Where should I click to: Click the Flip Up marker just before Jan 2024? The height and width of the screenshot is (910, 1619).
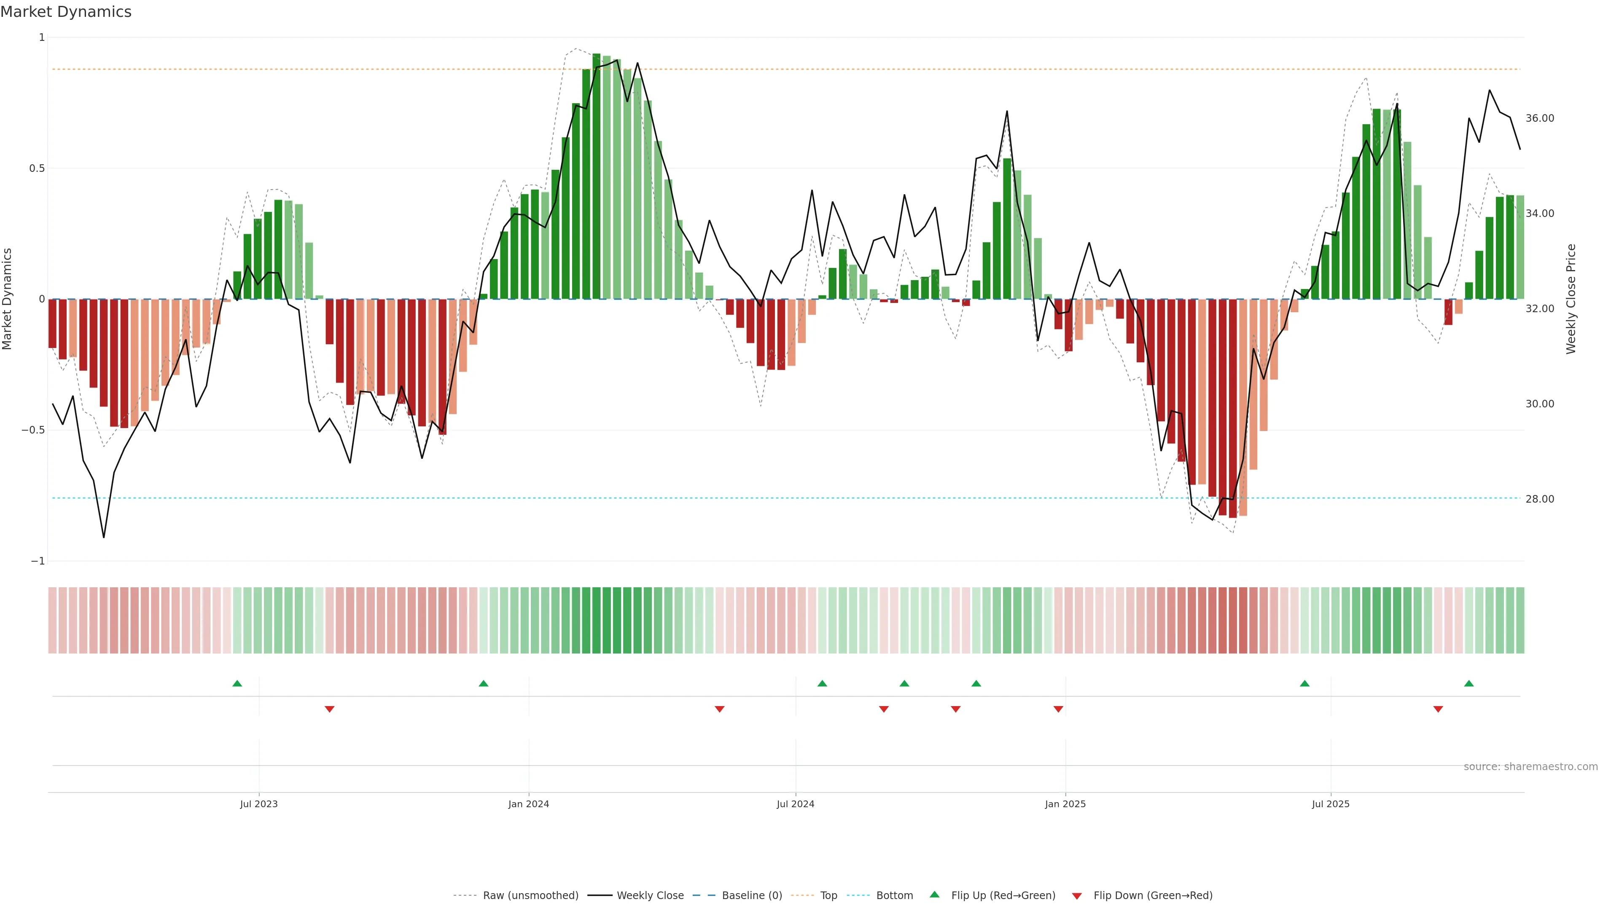[483, 683]
